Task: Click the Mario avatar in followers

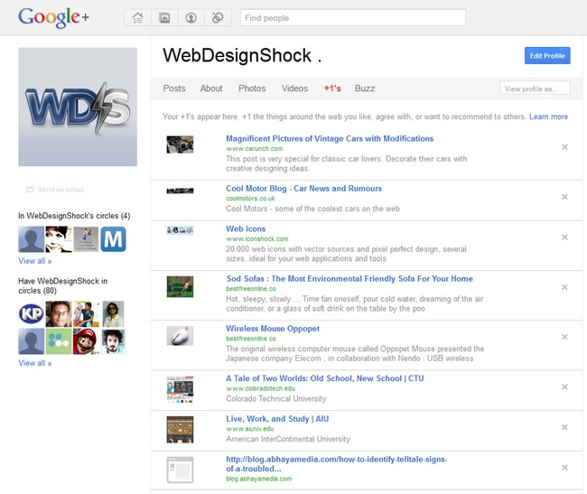Action: point(86,341)
